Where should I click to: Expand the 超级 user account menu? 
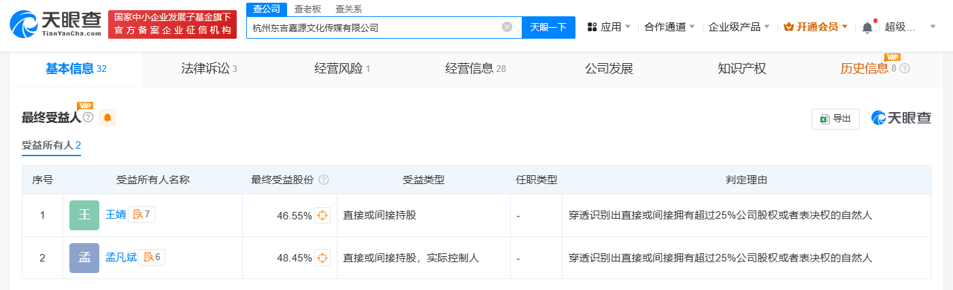[x=909, y=27]
